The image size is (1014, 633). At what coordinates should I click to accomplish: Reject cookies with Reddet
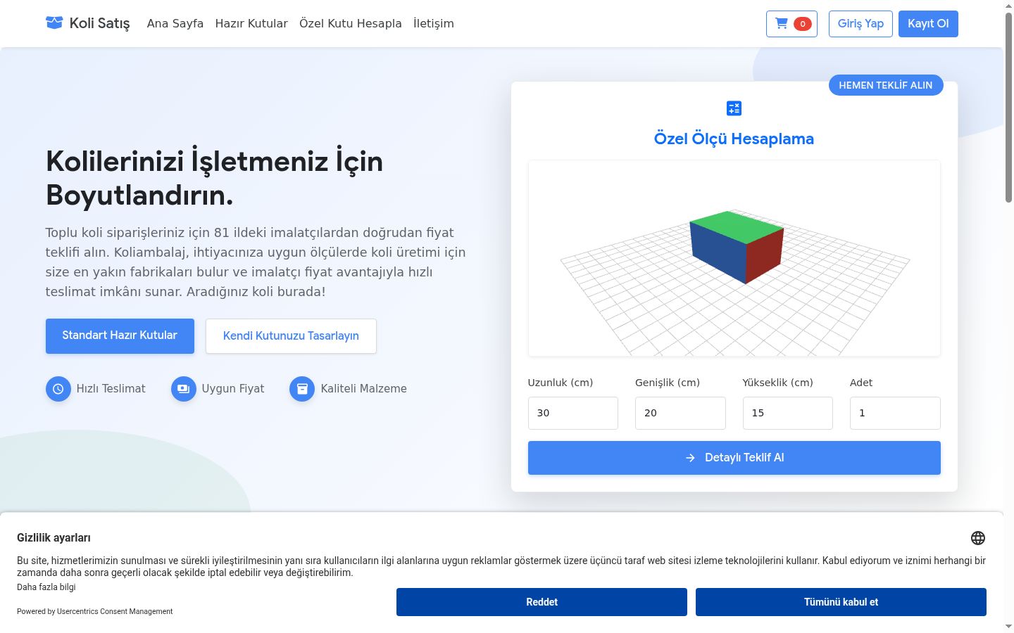point(542,602)
